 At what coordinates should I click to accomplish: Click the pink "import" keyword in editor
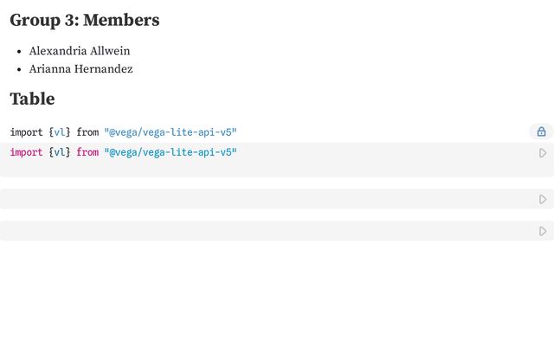tap(26, 152)
